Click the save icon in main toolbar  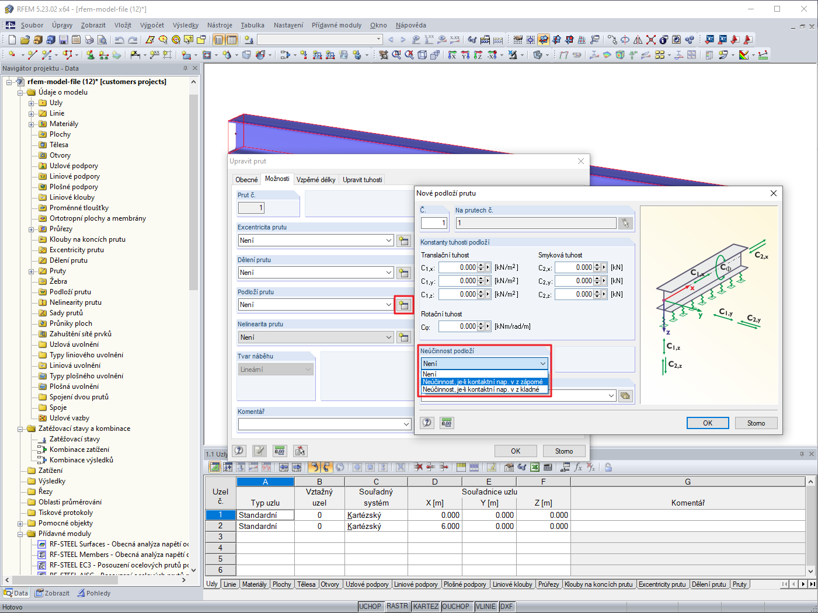click(63, 40)
